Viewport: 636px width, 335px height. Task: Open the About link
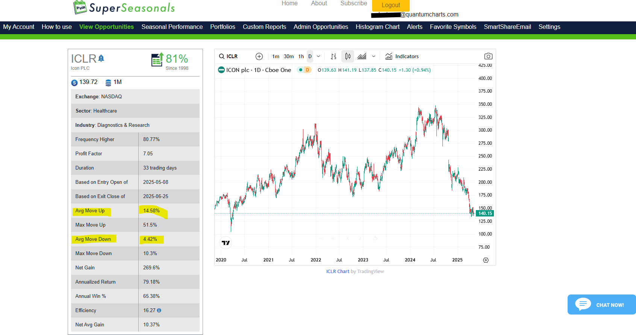(x=319, y=3)
